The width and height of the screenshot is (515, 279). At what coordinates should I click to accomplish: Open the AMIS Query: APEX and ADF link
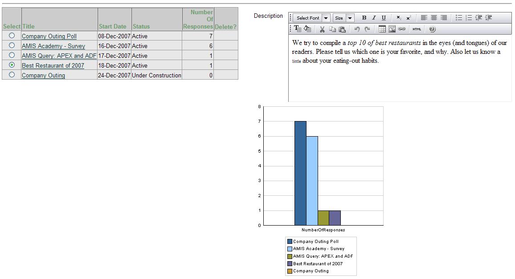click(x=59, y=56)
